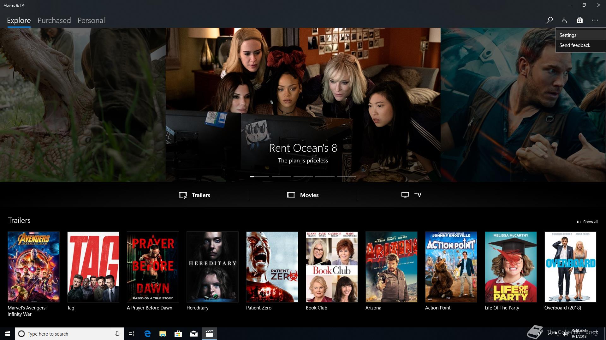606x340 pixels.
Task: Select the first carousel page indicator
Action: [259, 177]
